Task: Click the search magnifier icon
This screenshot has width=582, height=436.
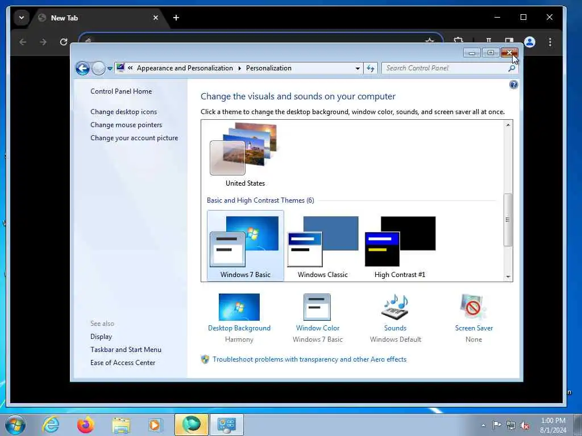Action: pyautogui.click(x=512, y=68)
